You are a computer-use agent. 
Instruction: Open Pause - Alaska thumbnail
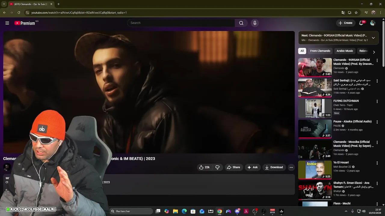[x=315, y=129]
